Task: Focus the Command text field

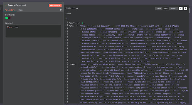Action: point(33,31)
